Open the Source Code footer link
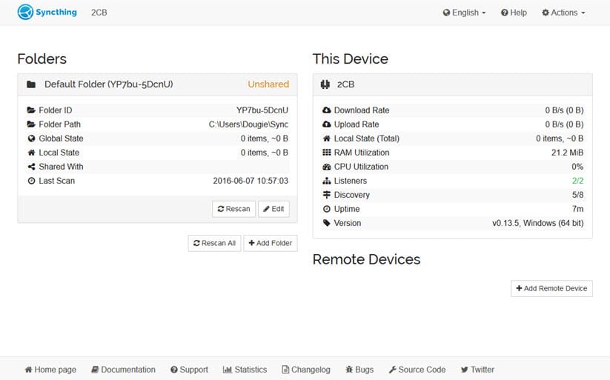The height and width of the screenshot is (380, 610). (x=417, y=370)
